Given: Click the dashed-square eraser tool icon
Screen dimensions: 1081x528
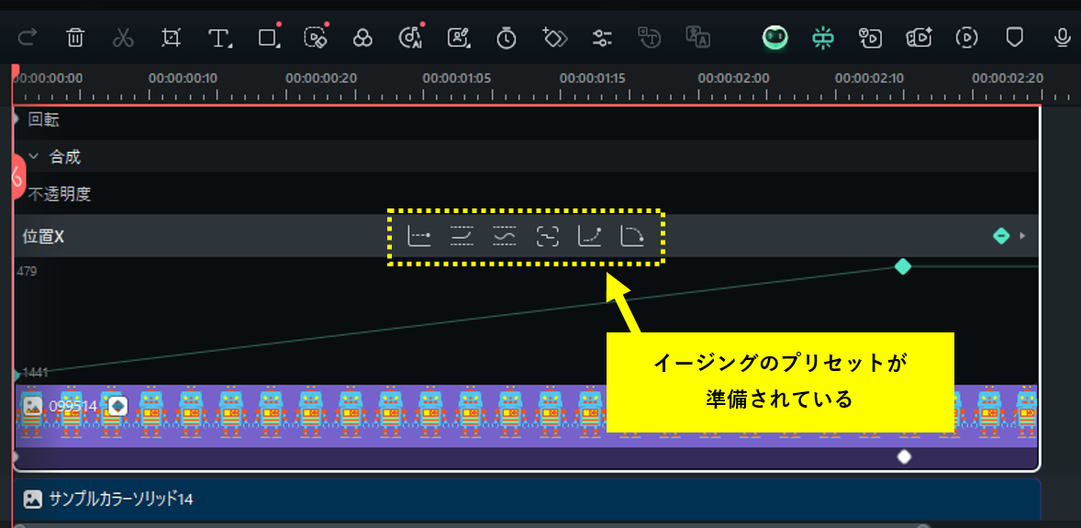Looking at the screenshot, I should pos(315,37).
